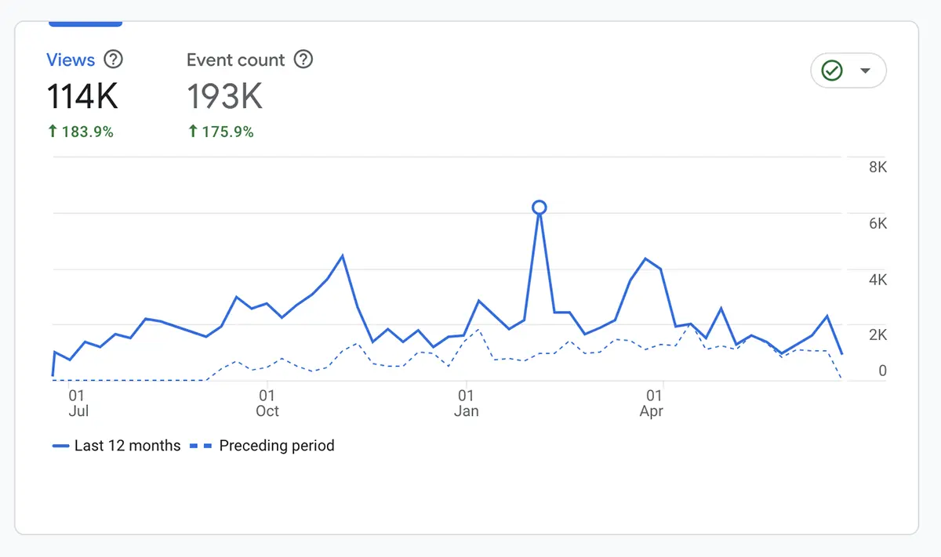Click the Event count question mark icon
941x557 pixels.
point(304,60)
